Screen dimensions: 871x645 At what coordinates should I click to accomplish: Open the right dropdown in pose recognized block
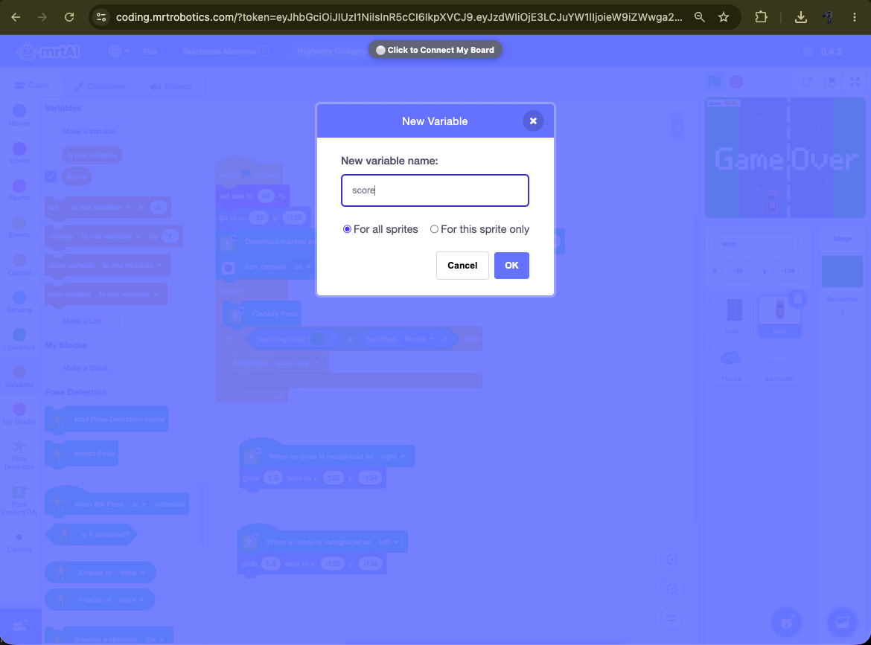(x=393, y=456)
